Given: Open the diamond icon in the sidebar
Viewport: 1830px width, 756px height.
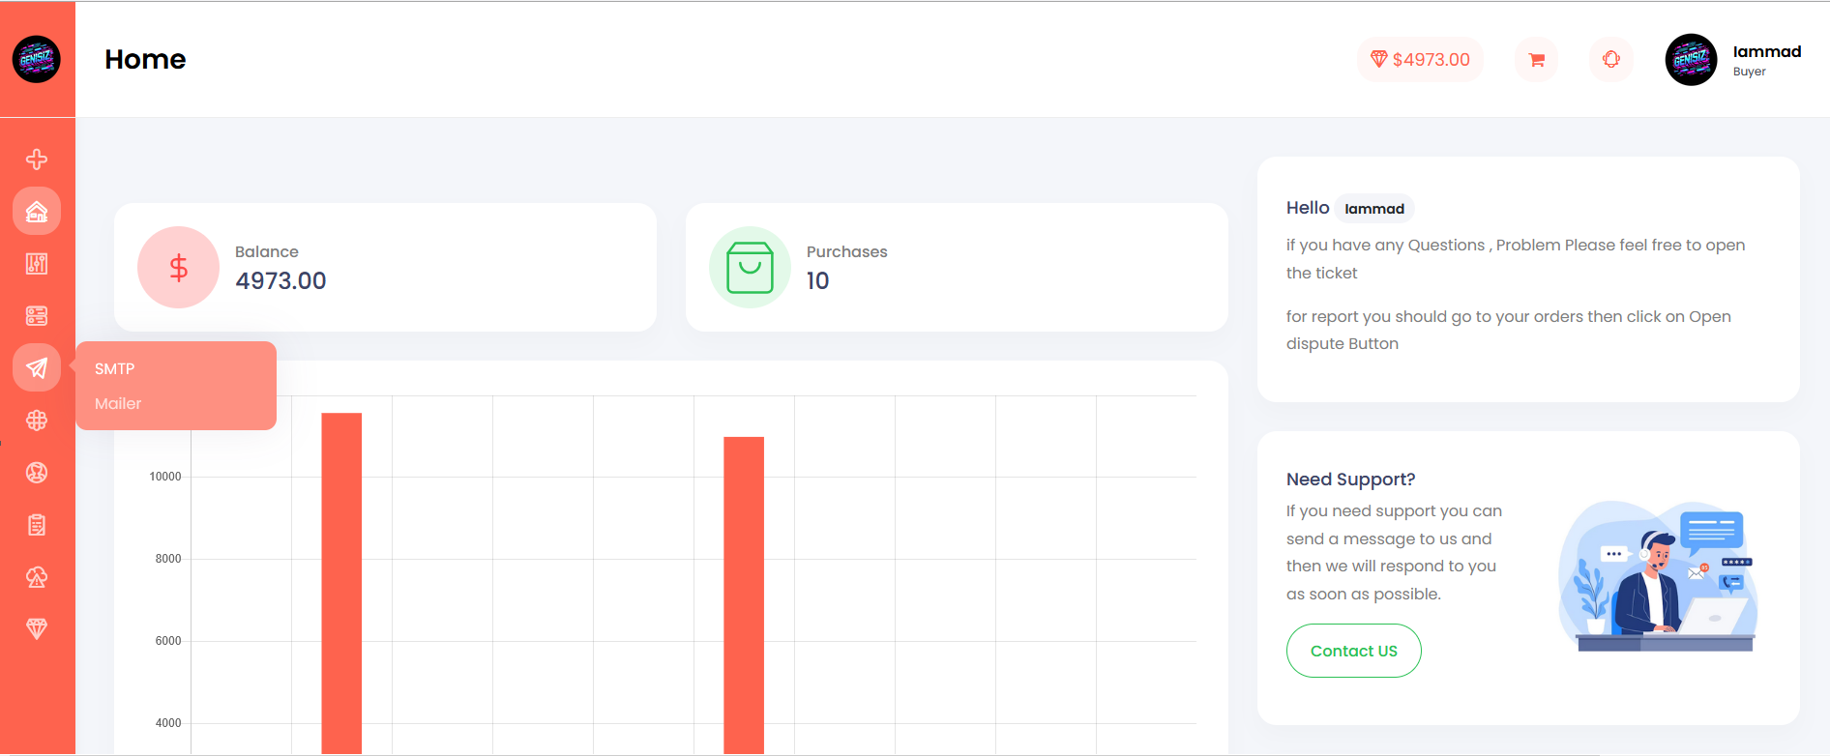Looking at the screenshot, I should click(37, 628).
